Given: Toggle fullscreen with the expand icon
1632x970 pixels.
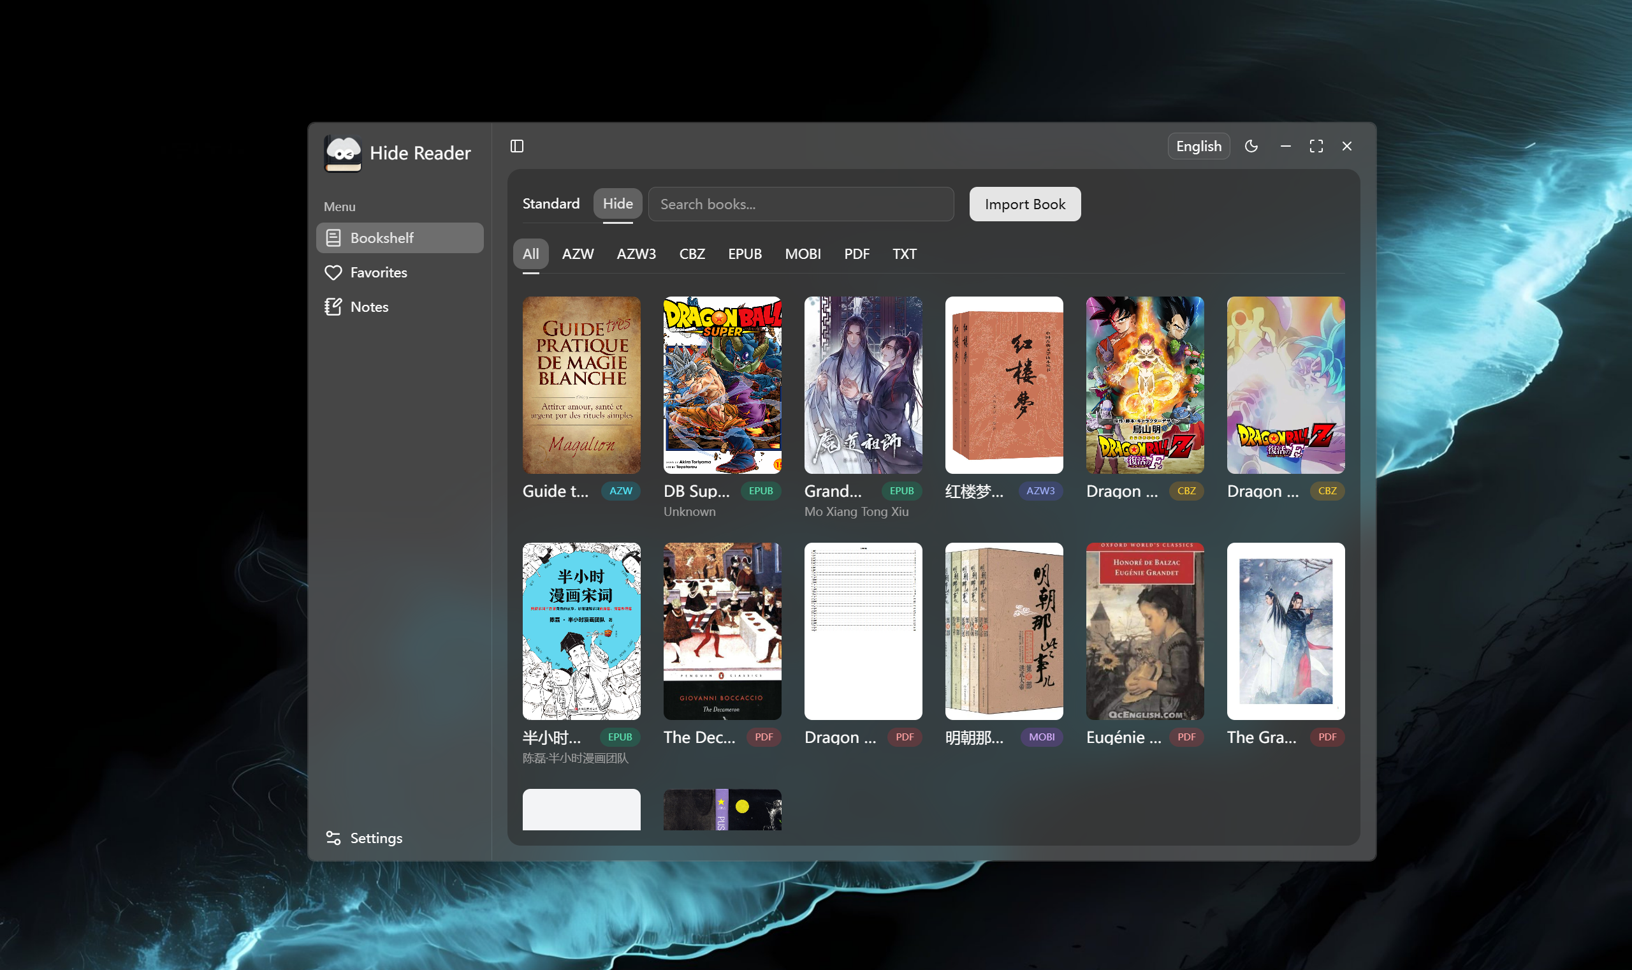Looking at the screenshot, I should 1316,146.
